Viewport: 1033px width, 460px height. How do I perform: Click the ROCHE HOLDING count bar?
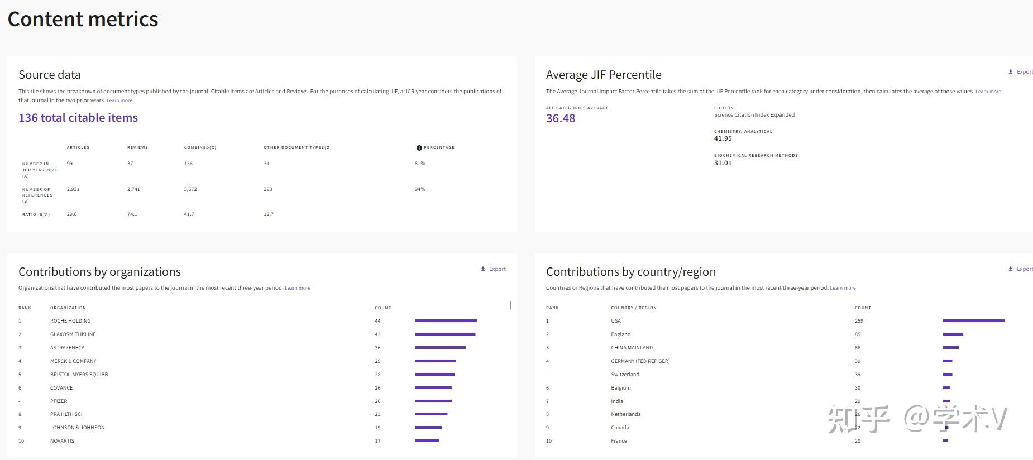[x=446, y=321]
